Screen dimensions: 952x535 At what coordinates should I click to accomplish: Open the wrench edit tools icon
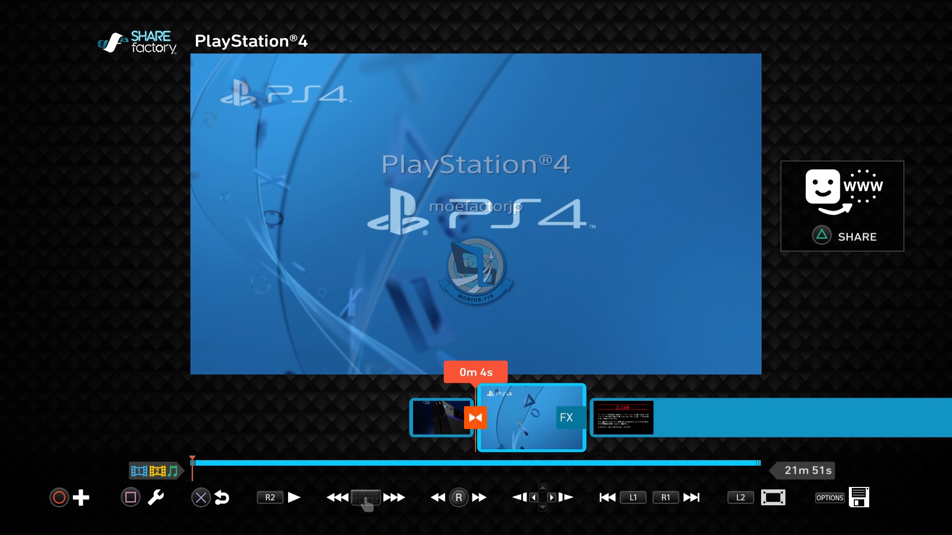pyautogui.click(x=156, y=498)
